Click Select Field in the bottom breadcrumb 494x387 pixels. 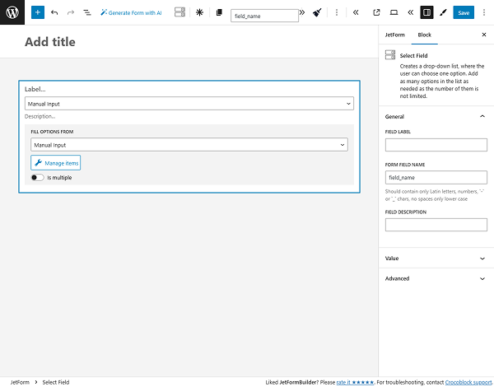pyautogui.click(x=56, y=382)
